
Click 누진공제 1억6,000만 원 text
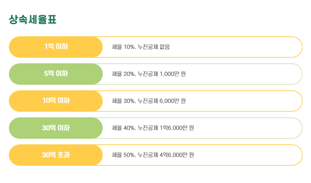(x=166, y=128)
